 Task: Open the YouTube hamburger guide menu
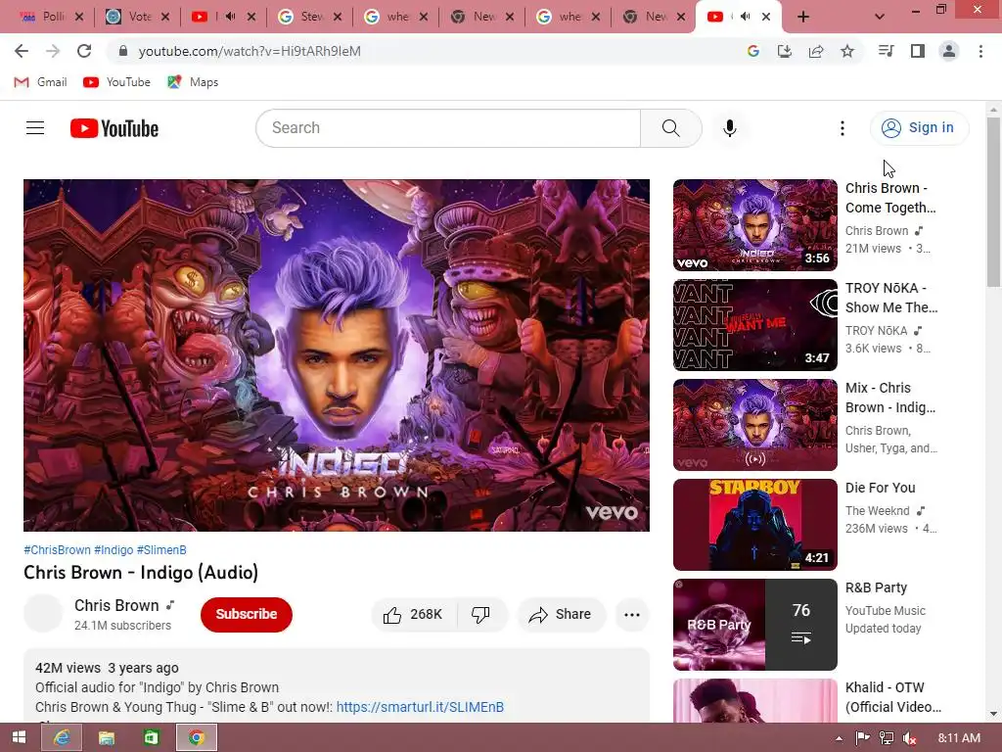pyautogui.click(x=35, y=128)
